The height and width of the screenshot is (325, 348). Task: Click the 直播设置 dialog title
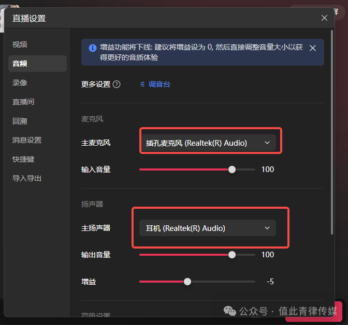29,19
